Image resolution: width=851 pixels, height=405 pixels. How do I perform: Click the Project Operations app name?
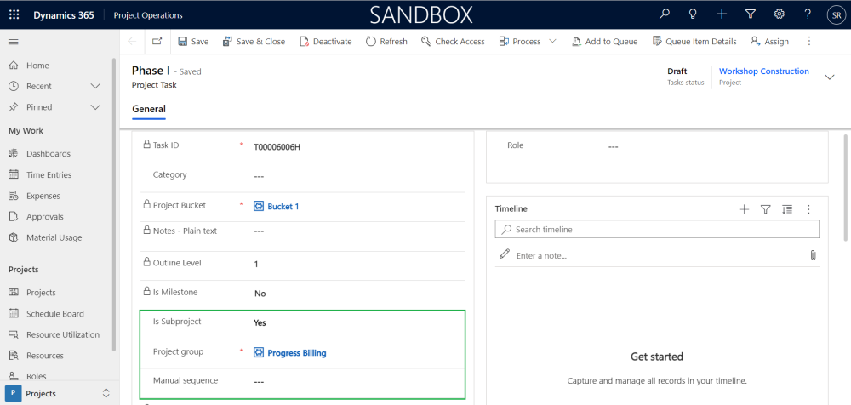point(148,15)
